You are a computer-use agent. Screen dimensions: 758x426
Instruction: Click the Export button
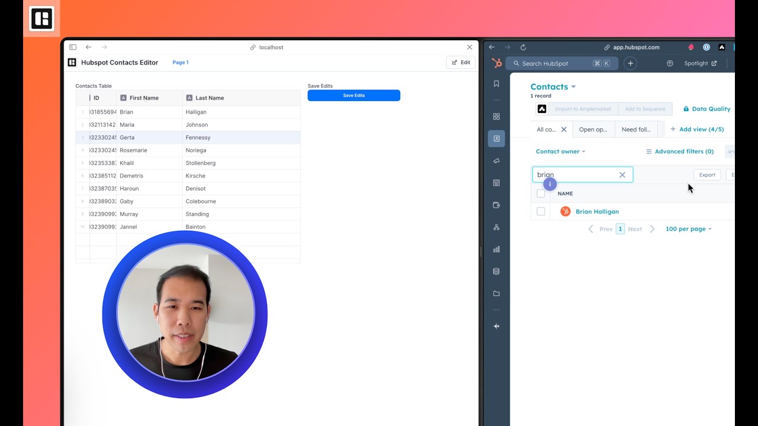tap(707, 175)
